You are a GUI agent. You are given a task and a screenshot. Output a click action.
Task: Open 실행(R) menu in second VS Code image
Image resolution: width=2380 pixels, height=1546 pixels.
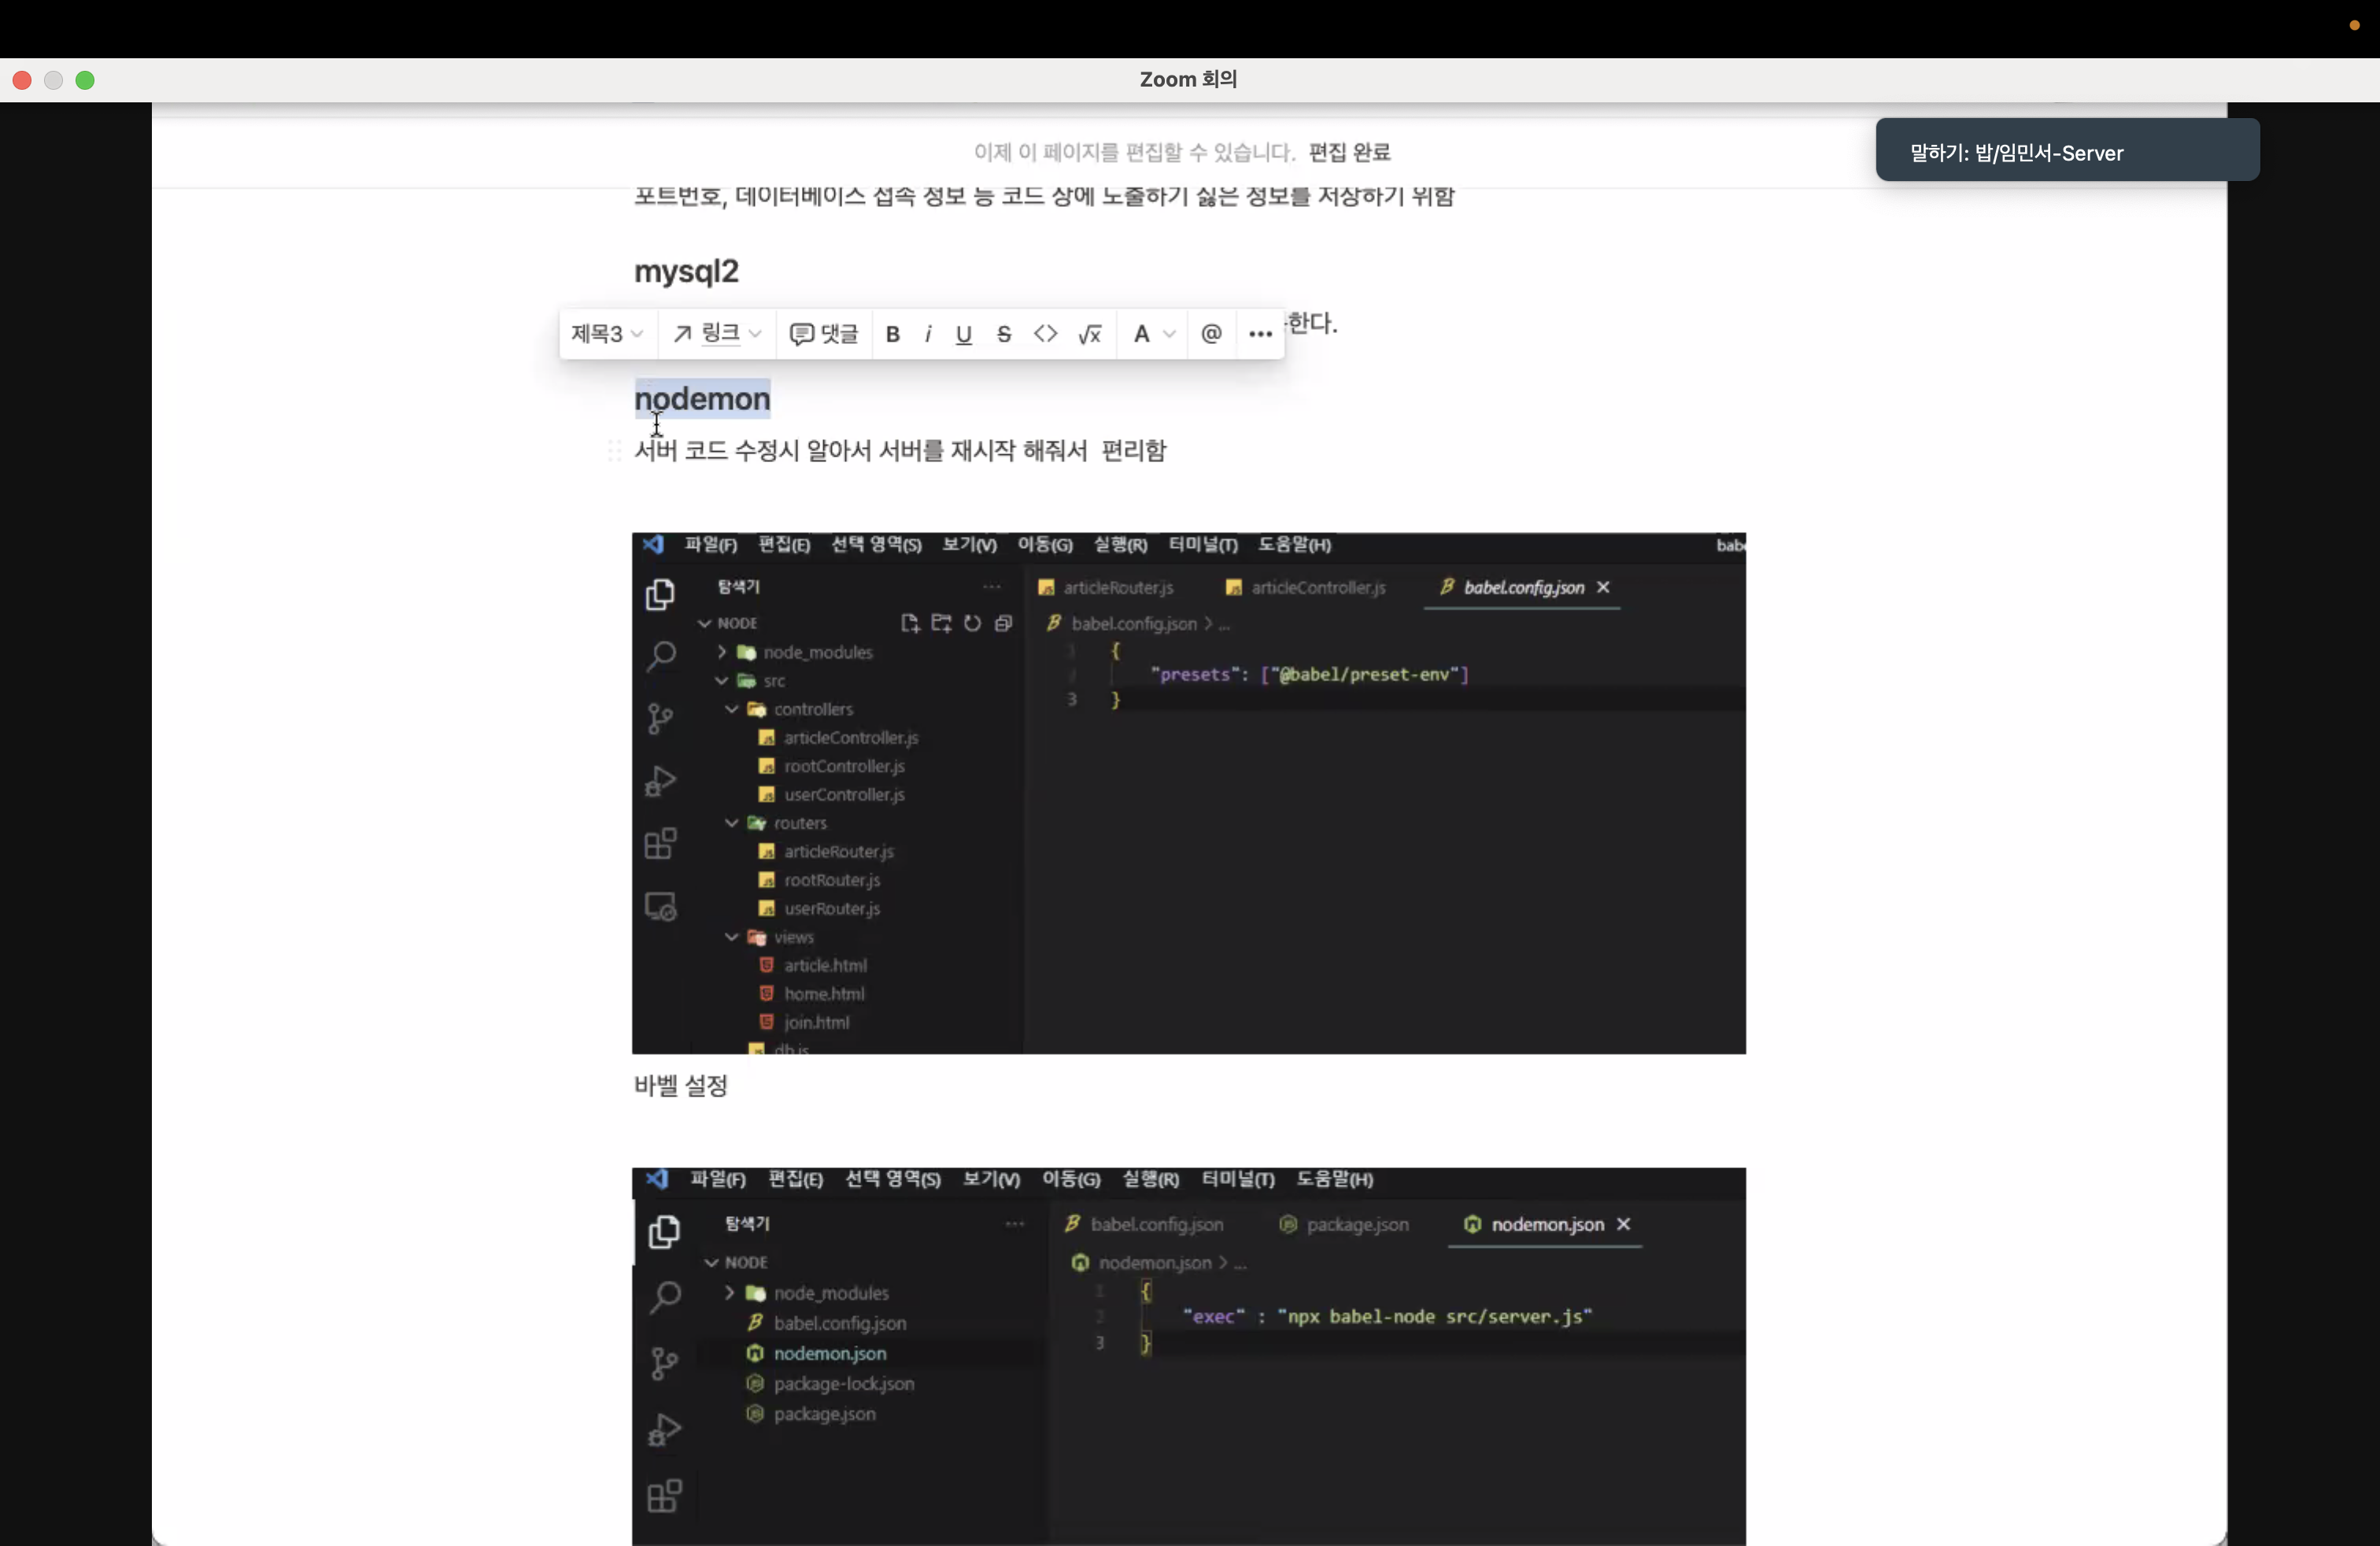tap(1150, 1180)
